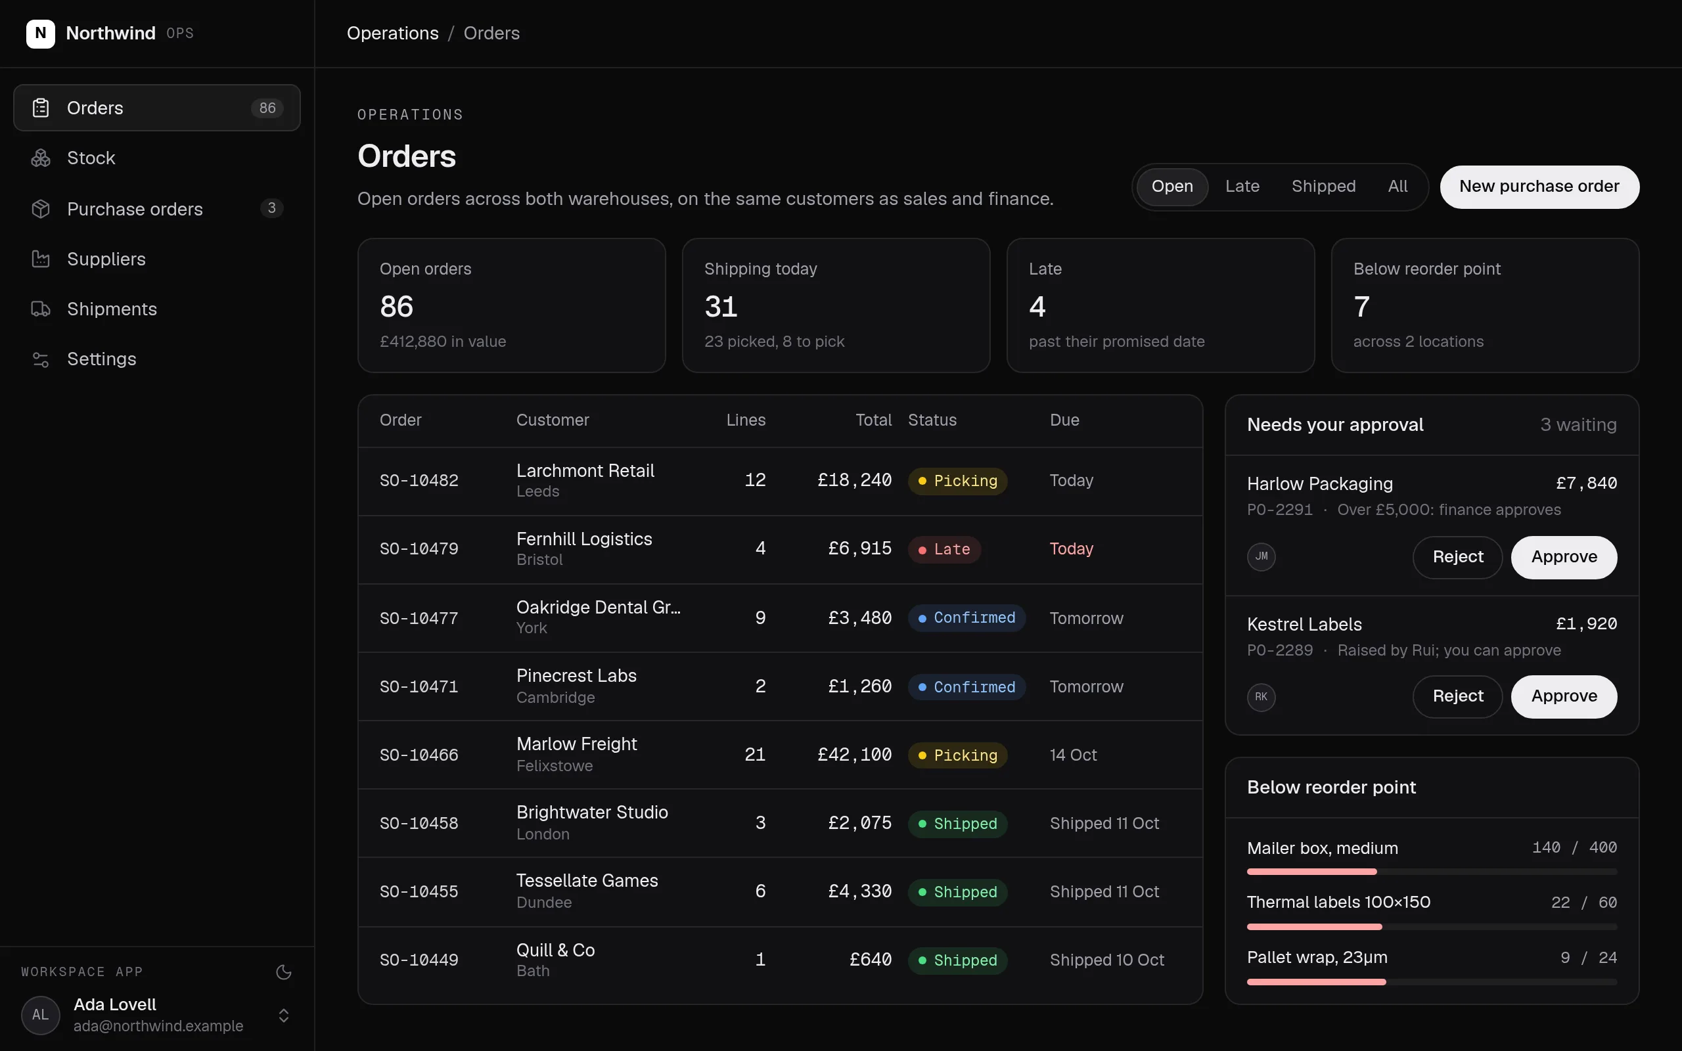The height and width of the screenshot is (1051, 1682).
Task: Go to Operations in the breadcrumb
Action: pyautogui.click(x=393, y=34)
